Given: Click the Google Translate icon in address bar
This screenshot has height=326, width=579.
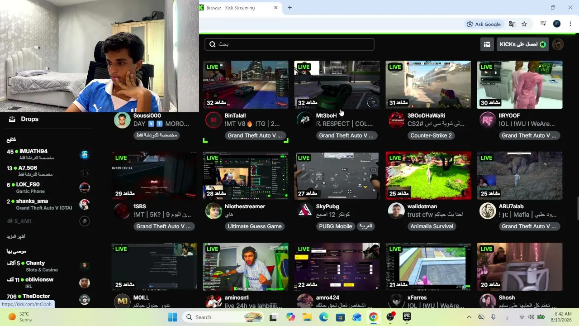Looking at the screenshot, I should coord(512,24).
